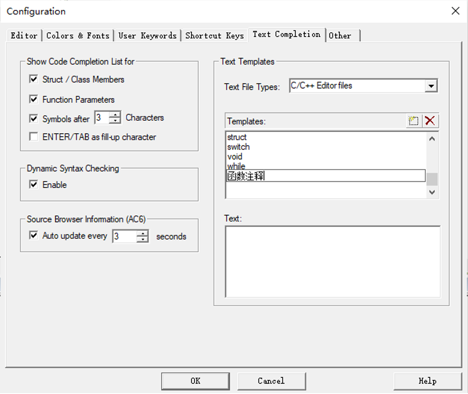Screen dimensions: 468x394
Task: Close the Configuration dialog window
Action: (455, 11)
